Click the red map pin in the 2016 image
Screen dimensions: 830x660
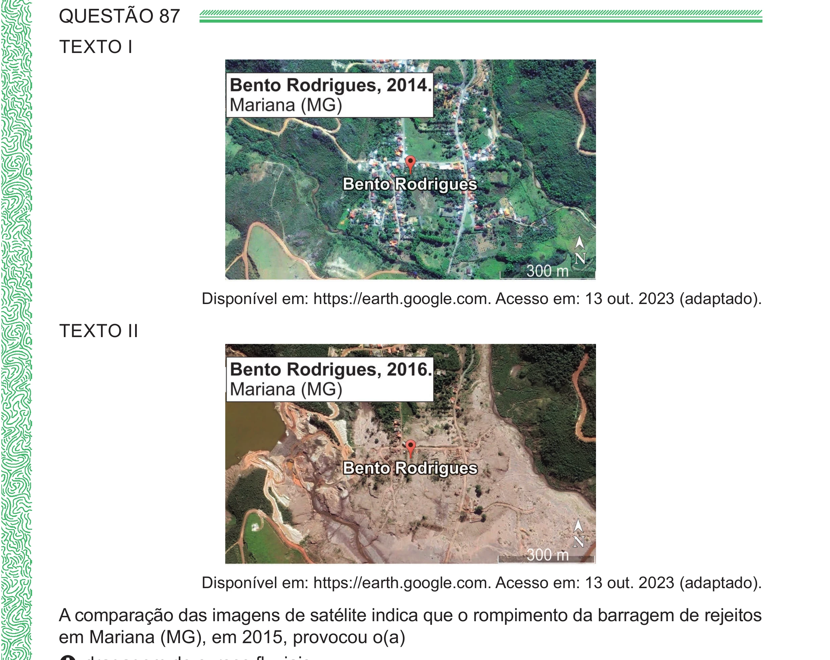point(411,448)
